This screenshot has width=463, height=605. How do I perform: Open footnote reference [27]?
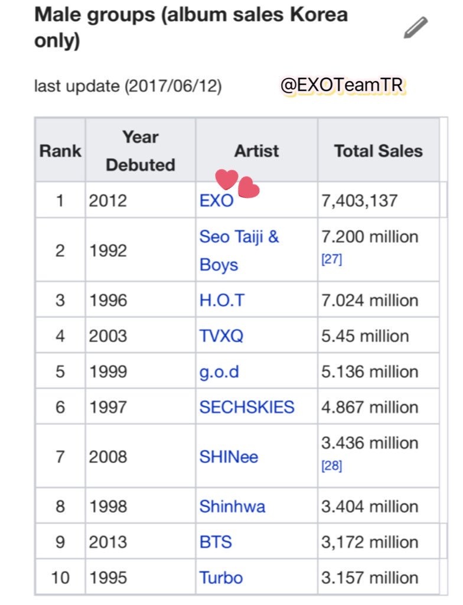pos(331,260)
